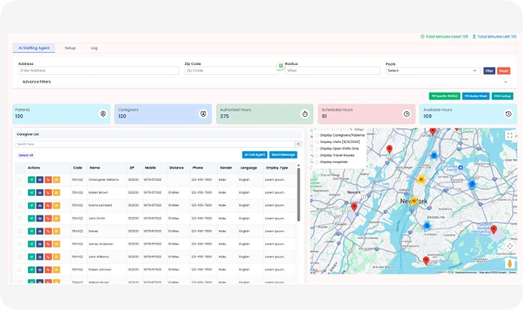Click Fill Master Week button
Screen dimensions: 523x310
pos(476,96)
